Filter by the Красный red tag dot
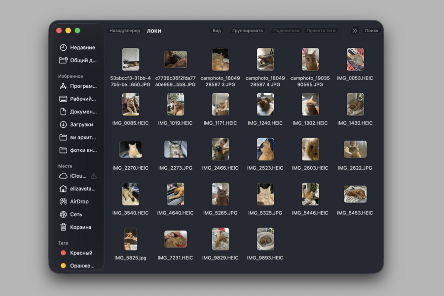 (x=63, y=253)
